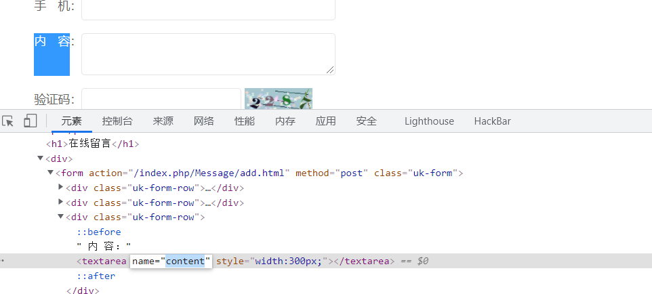Open the 网络 panel tab
The image size is (652, 294).
203,121
